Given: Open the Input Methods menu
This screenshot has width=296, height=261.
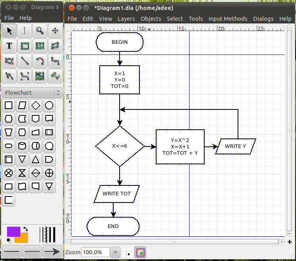Looking at the screenshot, I should tap(228, 19).
